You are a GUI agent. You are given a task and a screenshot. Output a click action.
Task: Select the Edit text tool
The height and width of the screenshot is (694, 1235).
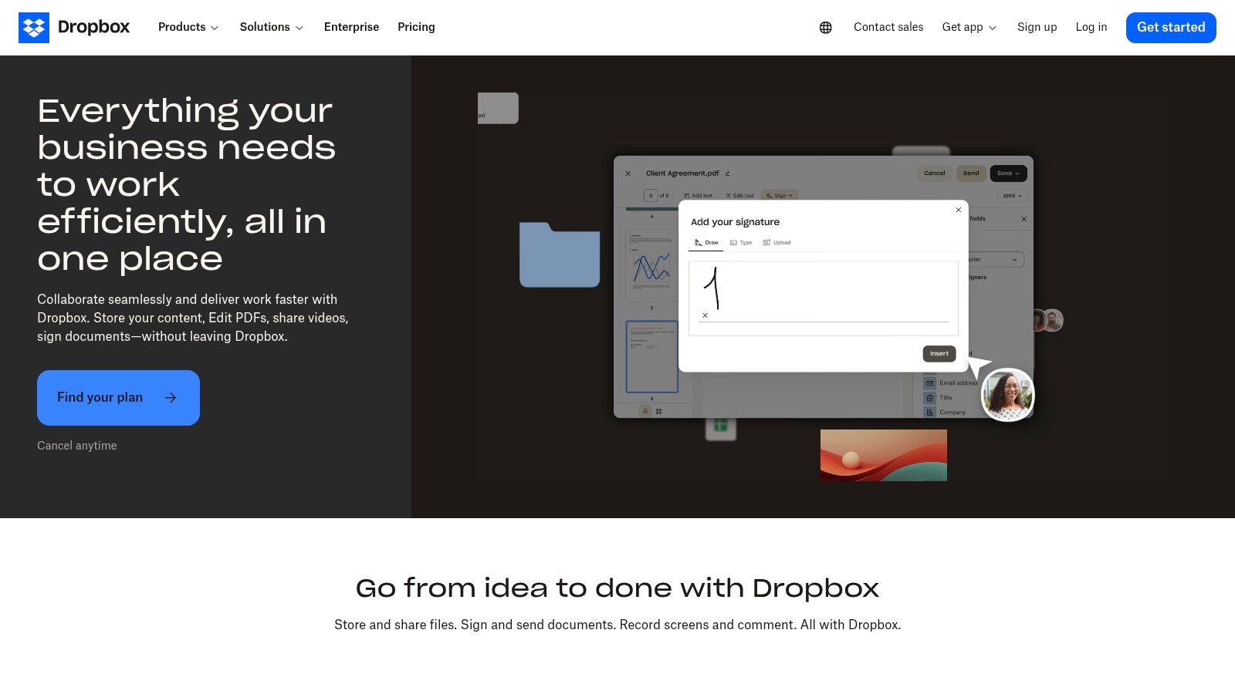coord(739,196)
